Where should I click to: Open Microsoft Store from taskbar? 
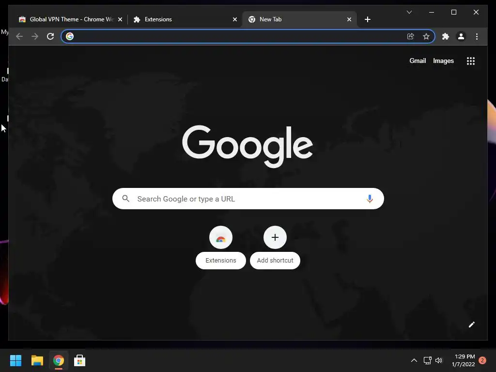79,360
